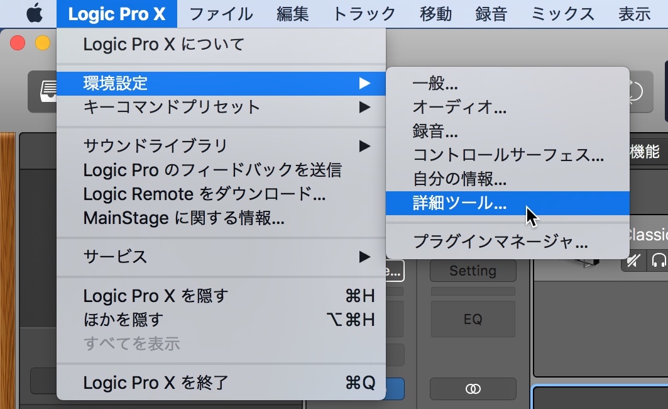Expand the サービス submenu
The width and height of the screenshot is (668, 409).
(221, 257)
